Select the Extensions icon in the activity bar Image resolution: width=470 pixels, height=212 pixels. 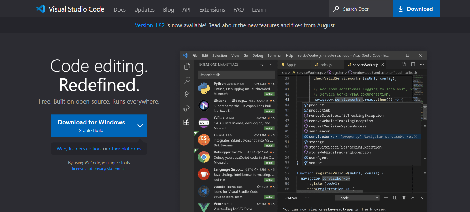pyautogui.click(x=187, y=122)
